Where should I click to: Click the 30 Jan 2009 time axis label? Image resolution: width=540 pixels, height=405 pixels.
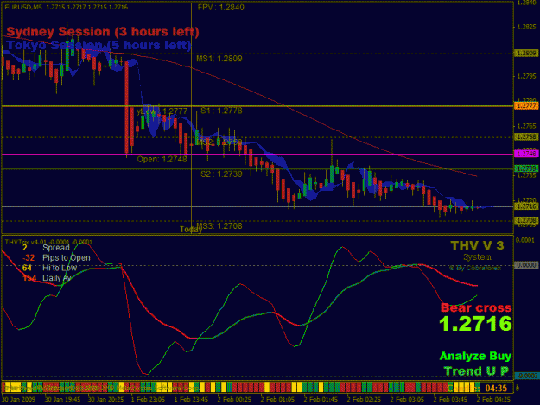[18, 400]
